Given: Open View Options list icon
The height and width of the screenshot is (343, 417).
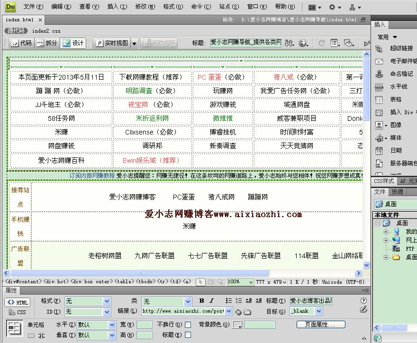Looking at the screenshot, I should (335, 43).
